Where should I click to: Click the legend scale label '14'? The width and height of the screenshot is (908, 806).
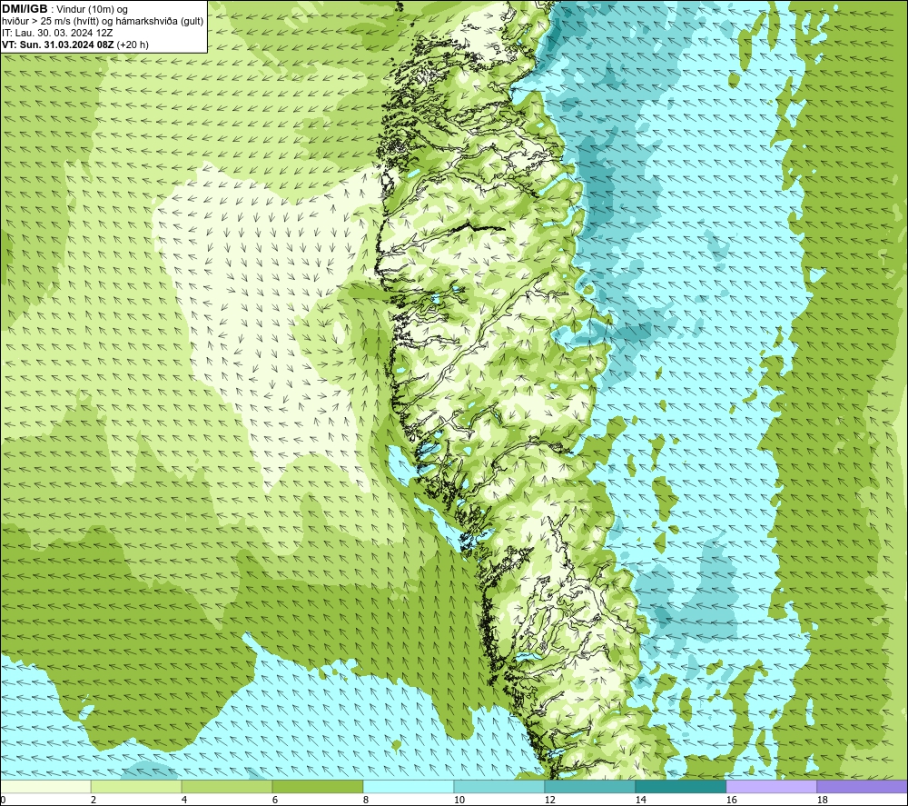(x=640, y=800)
